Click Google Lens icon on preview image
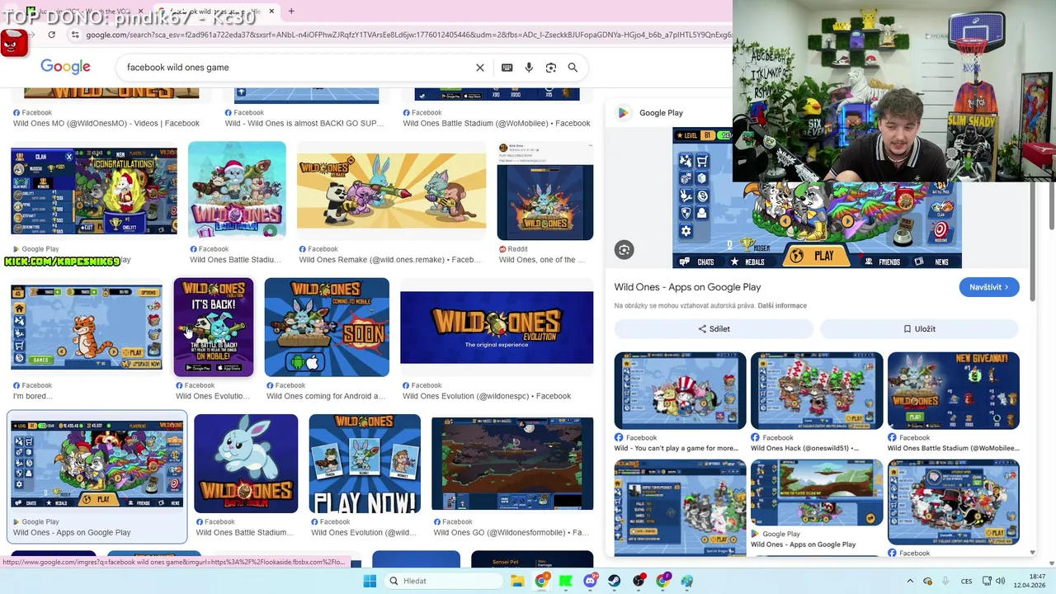The width and height of the screenshot is (1056, 594). tap(625, 250)
